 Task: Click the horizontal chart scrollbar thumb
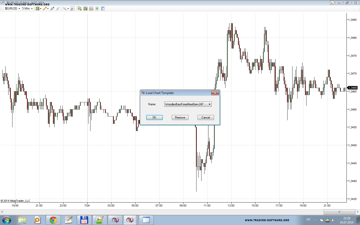(339, 212)
